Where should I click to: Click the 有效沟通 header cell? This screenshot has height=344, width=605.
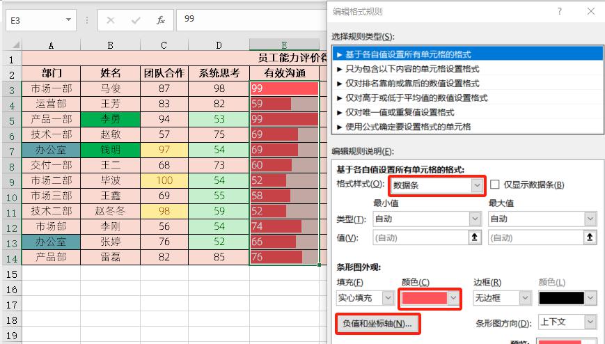click(285, 73)
